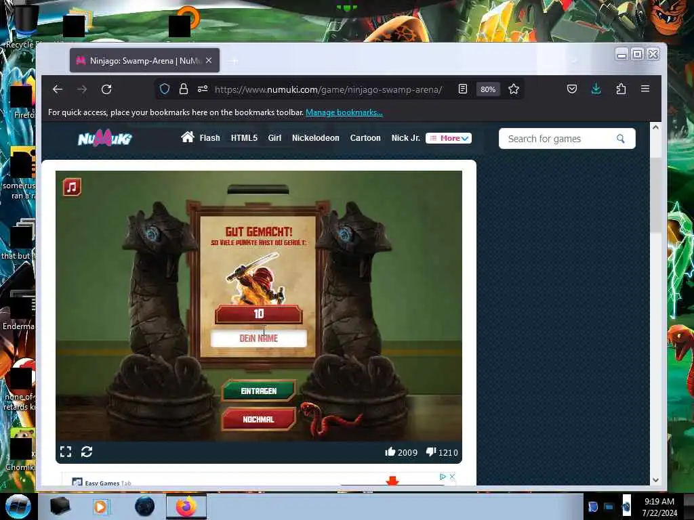The width and height of the screenshot is (694, 520).
Task: Click the browser forward arrow
Action: [82, 89]
